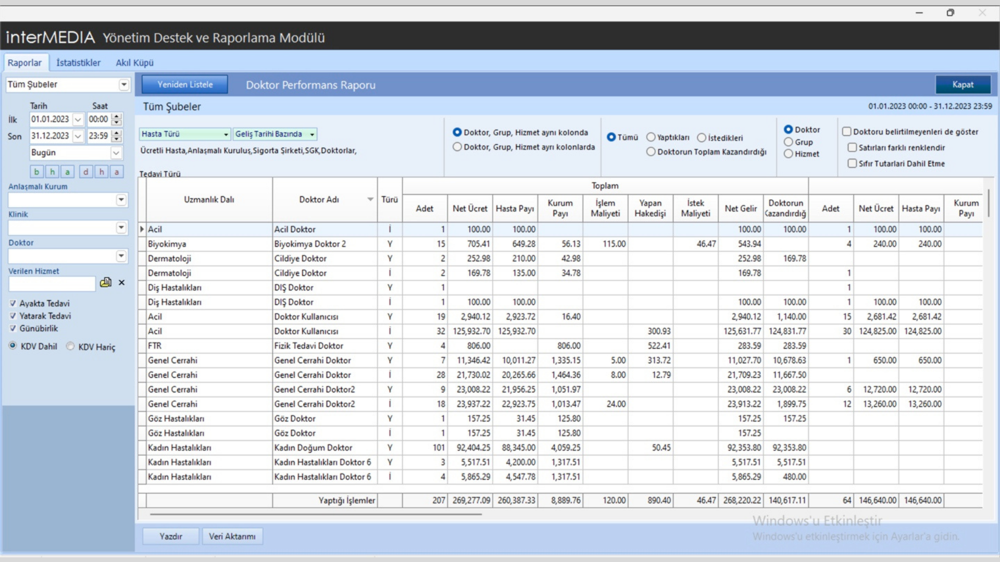Viewport: 1000px width, 562px height.
Task: Click the Yeniden Listele button
Action: (x=185, y=84)
